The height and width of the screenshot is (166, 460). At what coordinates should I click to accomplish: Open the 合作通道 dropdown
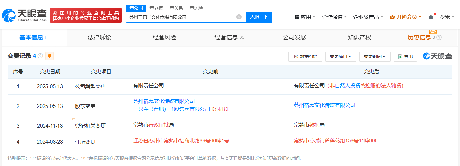pyautogui.click(x=334, y=17)
